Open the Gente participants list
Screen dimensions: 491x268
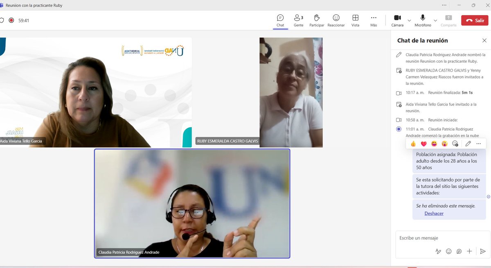click(x=298, y=20)
